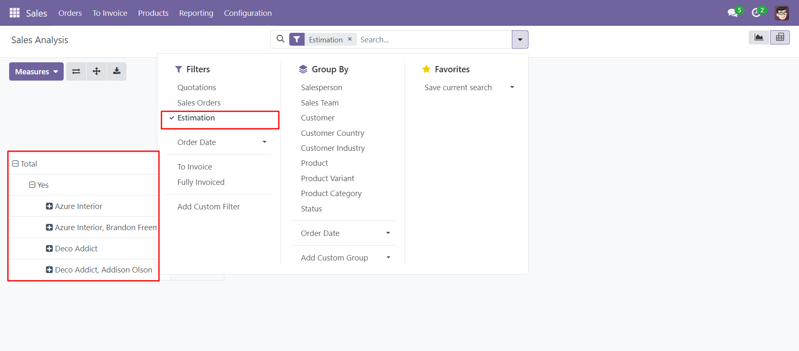Click the download xlsx icon
This screenshot has height=351, width=799.
(117, 71)
